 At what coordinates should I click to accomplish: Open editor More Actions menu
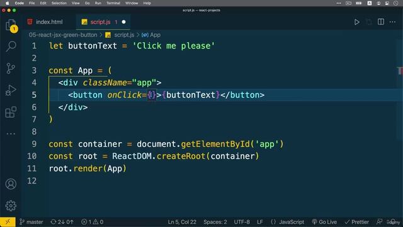pyautogui.click(x=392, y=22)
